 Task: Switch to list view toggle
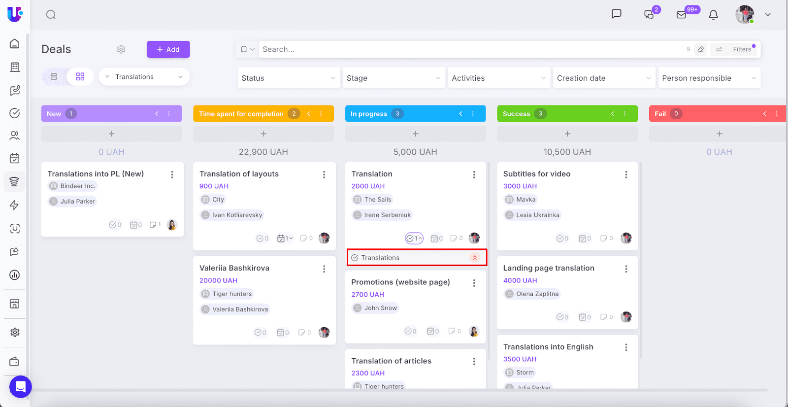[x=54, y=77]
